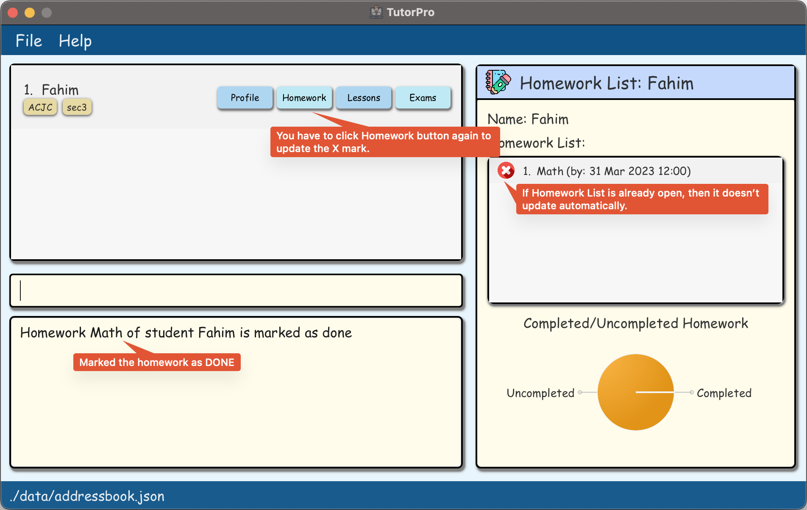Minimize the TutorPro window
Screen dimensions: 807x510
point(30,13)
